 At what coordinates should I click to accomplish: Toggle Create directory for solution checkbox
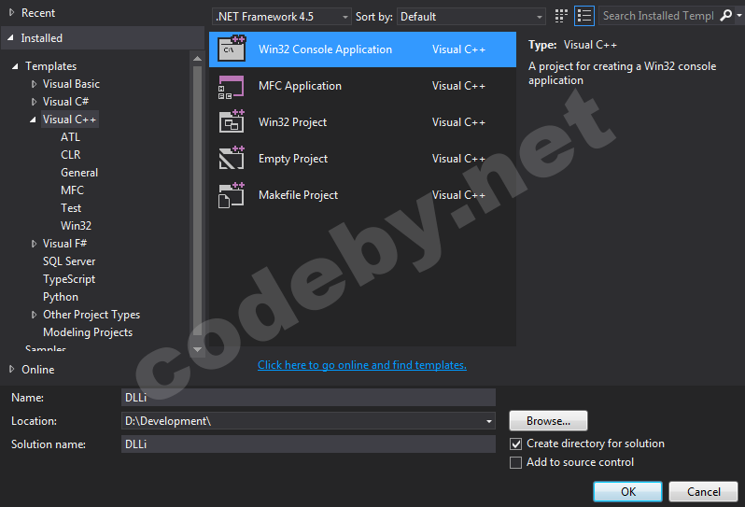coord(515,444)
